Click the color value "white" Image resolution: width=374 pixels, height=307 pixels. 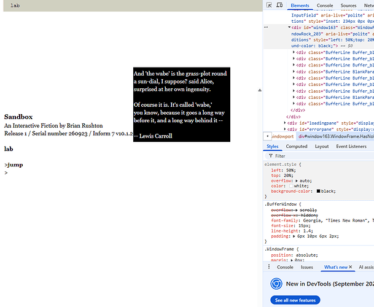tap(300, 186)
